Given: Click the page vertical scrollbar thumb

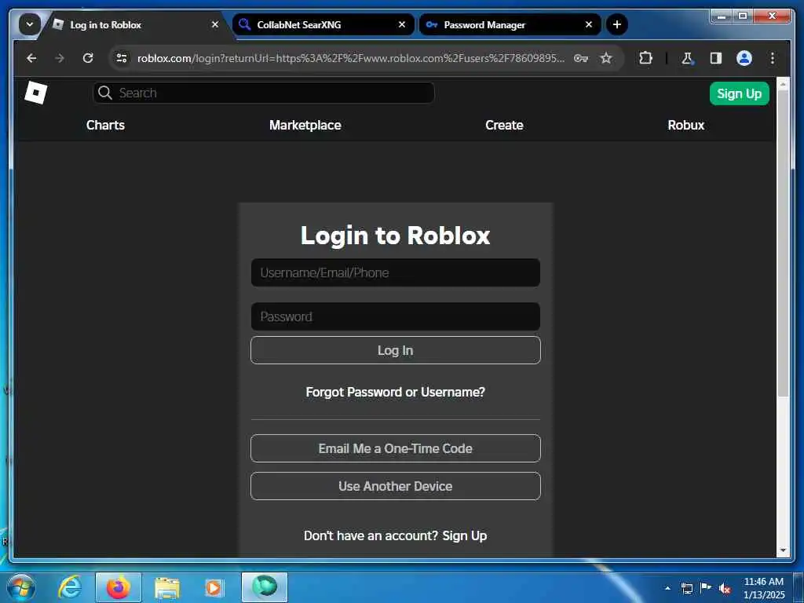Looking at the screenshot, I should click(783, 243).
